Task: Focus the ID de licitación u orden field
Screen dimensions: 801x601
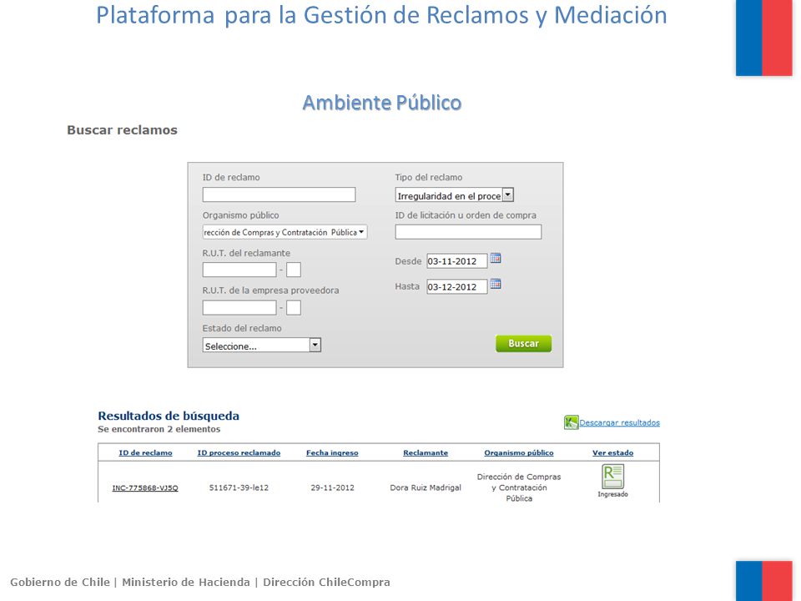Action: (468, 232)
